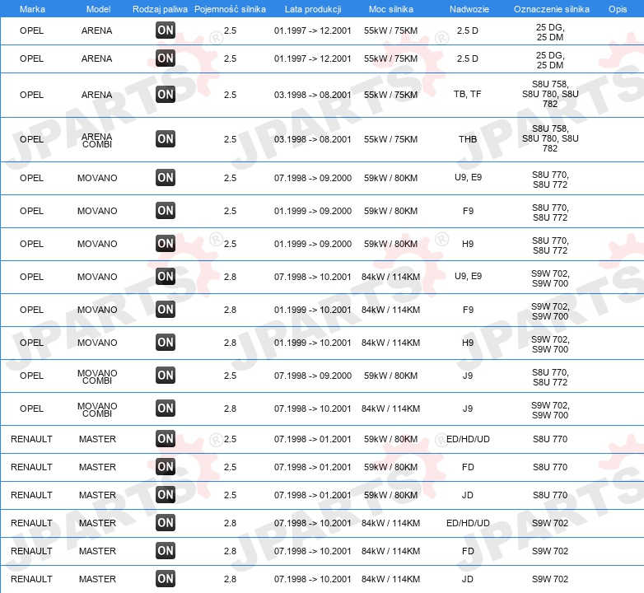Viewport: 644px width, 593px height.
Task: Select '01.1999 -> 09.2000' in the 2.5 F9 row
Action: tap(313, 211)
